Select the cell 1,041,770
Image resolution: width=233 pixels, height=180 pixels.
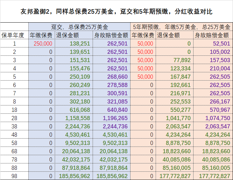tap(175, 118)
